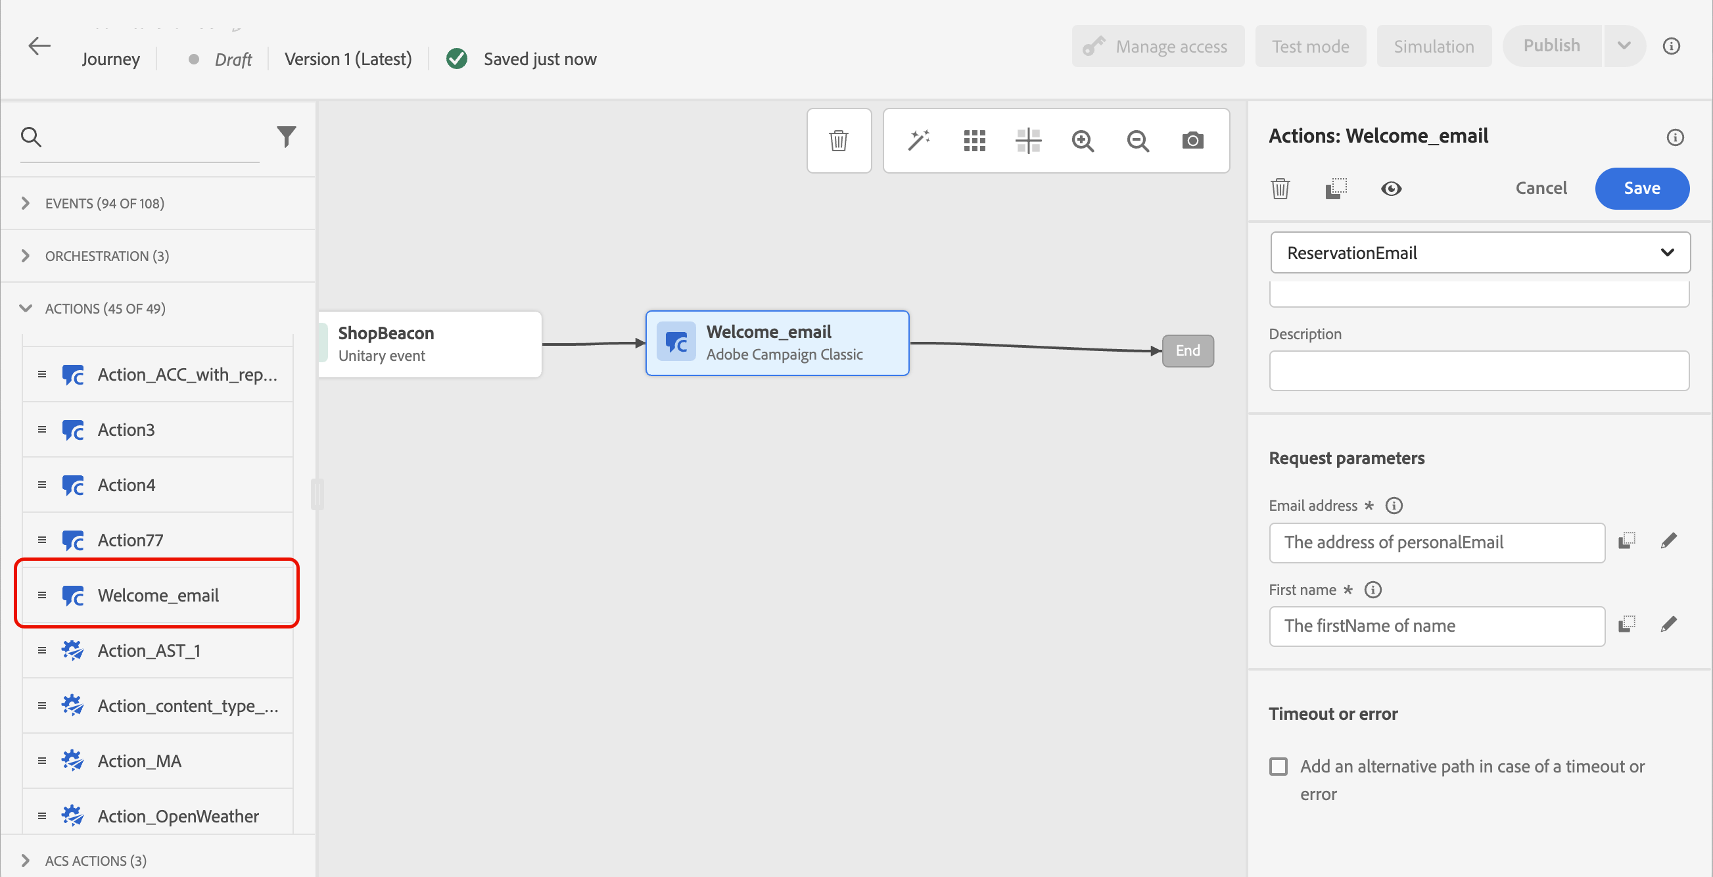This screenshot has height=877, width=1713.
Task: Click the canvas delete trash icon
Action: (x=839, y=140)
